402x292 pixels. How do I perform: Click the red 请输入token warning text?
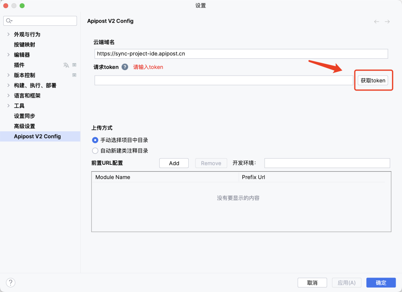(x=148, y=67)
